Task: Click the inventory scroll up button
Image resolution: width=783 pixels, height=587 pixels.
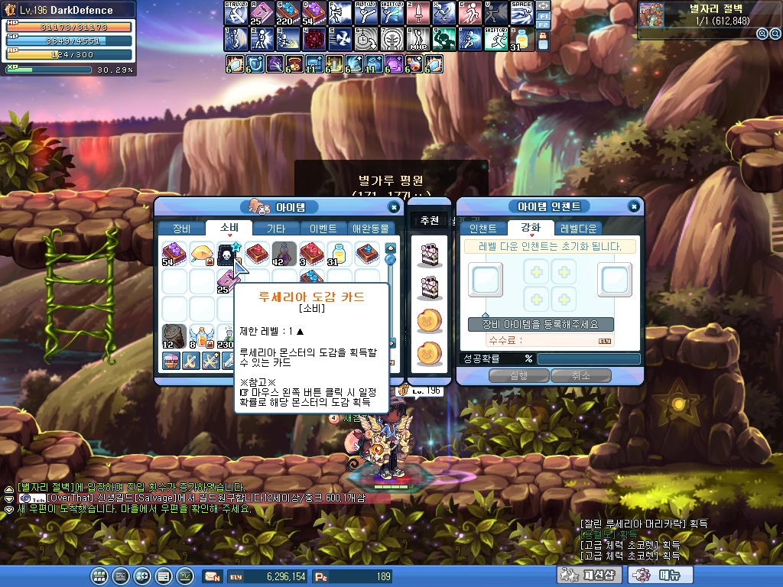Action: 391,248
